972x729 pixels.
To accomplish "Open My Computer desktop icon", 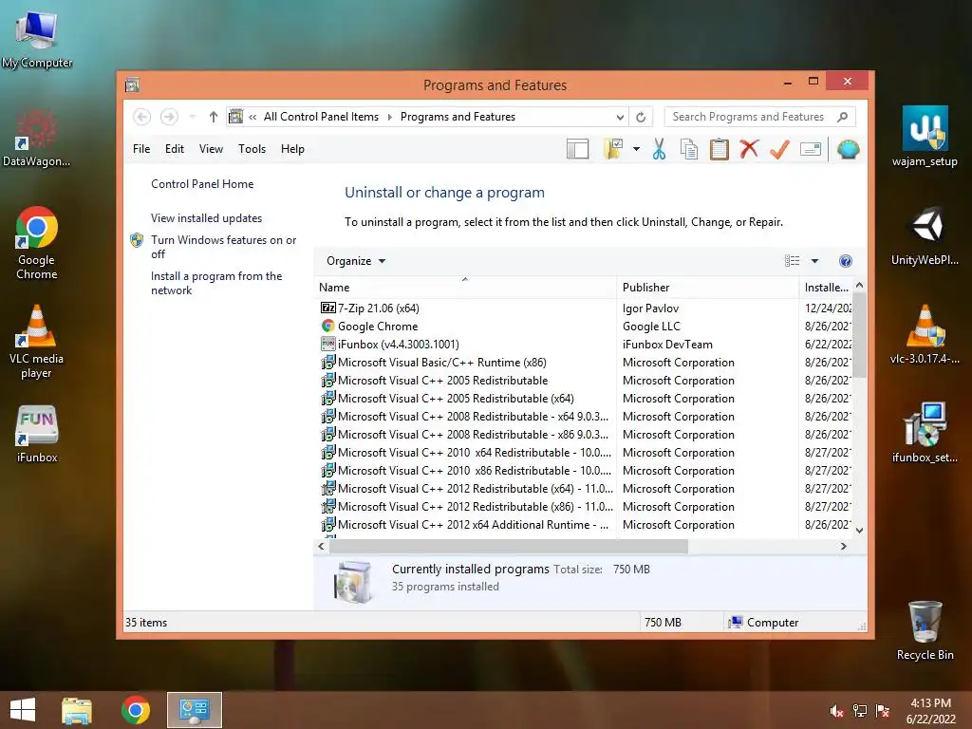I will [37, 39].
